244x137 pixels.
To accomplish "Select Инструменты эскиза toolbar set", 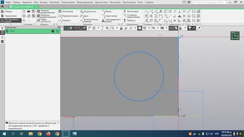I will pyautogui.click(x=11, y=20).
